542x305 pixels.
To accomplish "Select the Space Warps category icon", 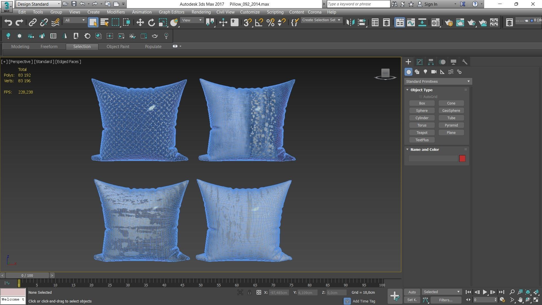I will tap(451, 72).
